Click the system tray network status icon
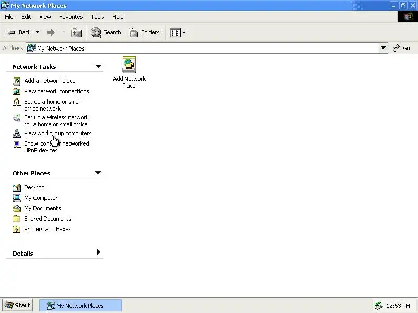 pyautogui.click(x=378, y=306)
